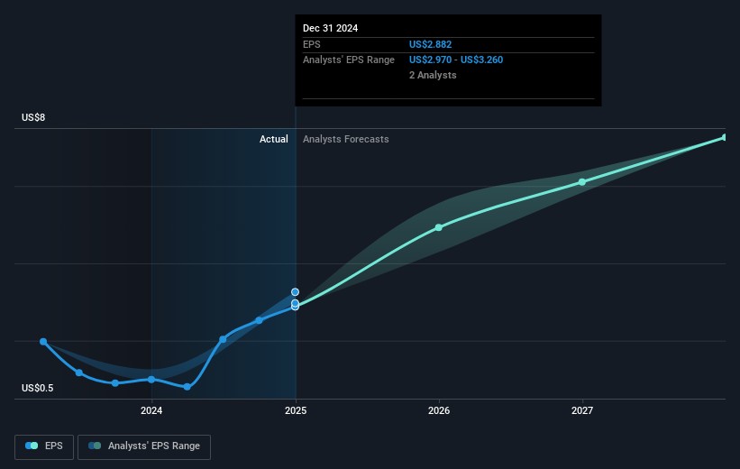Click the 'Actual' section label
740x469 pixels.
(x=273, y=139)
